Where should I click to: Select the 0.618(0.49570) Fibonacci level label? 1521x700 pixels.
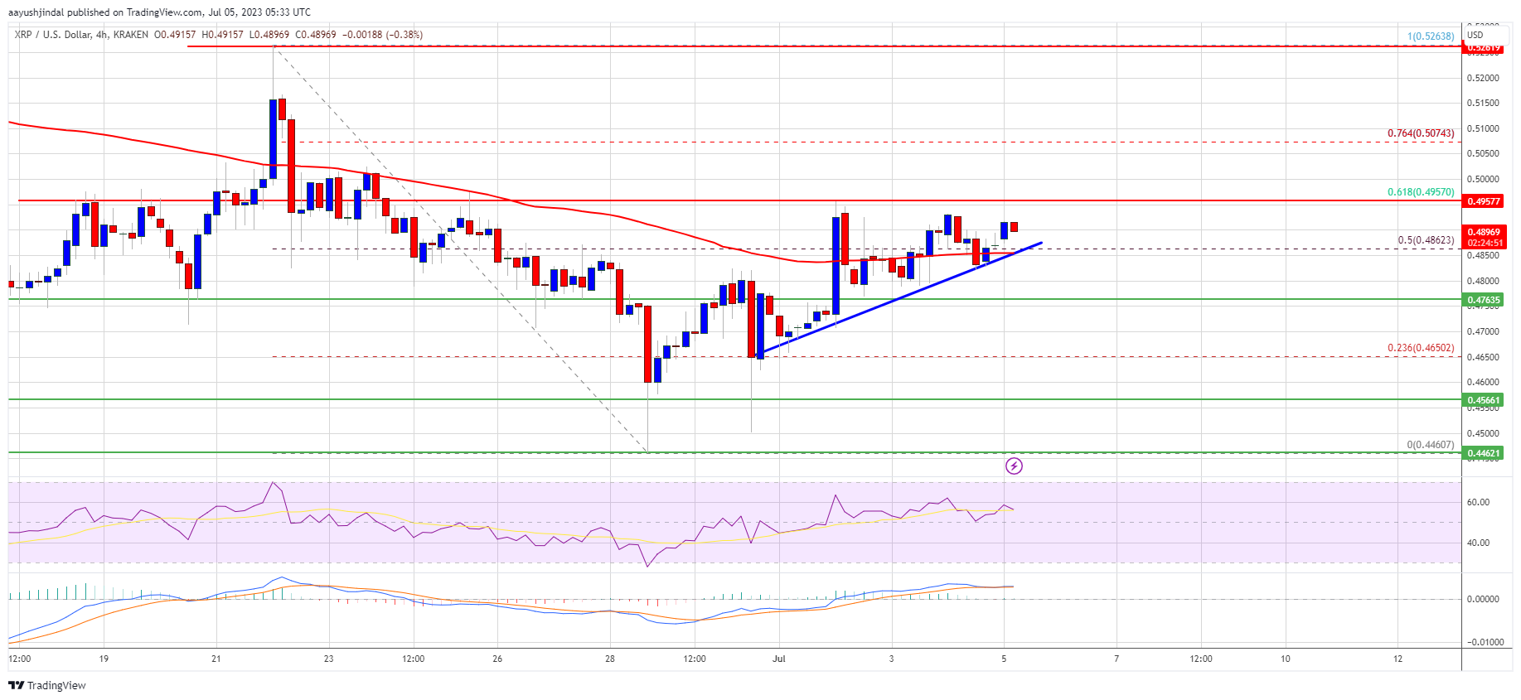click(x=1421, y=192)
